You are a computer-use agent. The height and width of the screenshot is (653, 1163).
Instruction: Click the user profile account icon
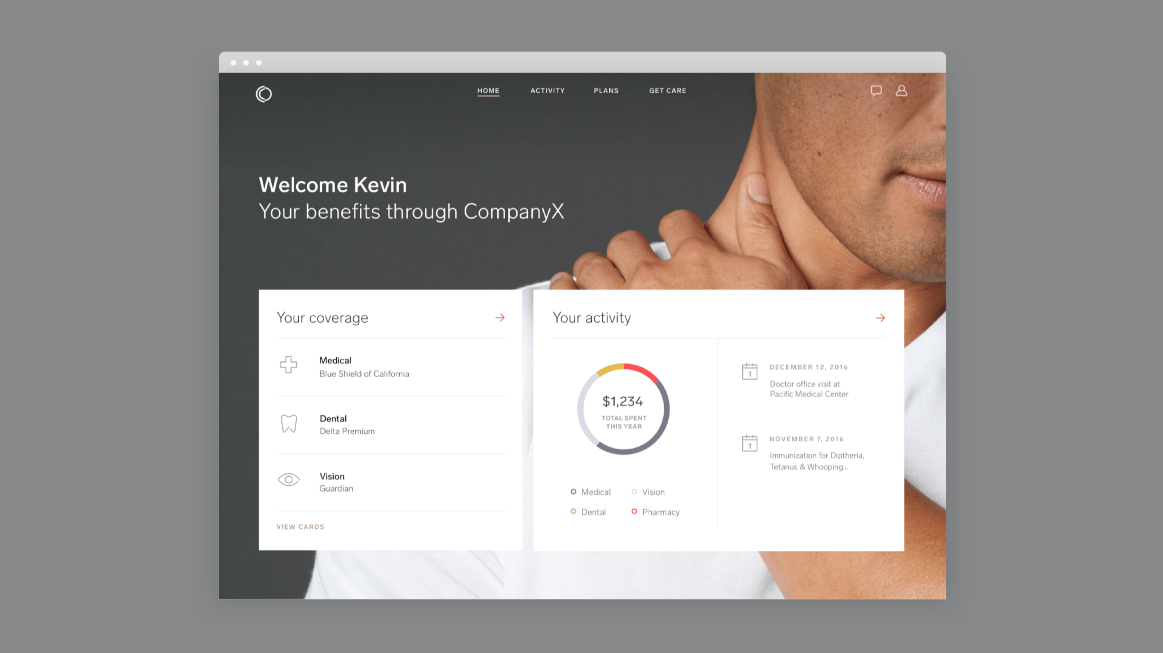point(902,90)
